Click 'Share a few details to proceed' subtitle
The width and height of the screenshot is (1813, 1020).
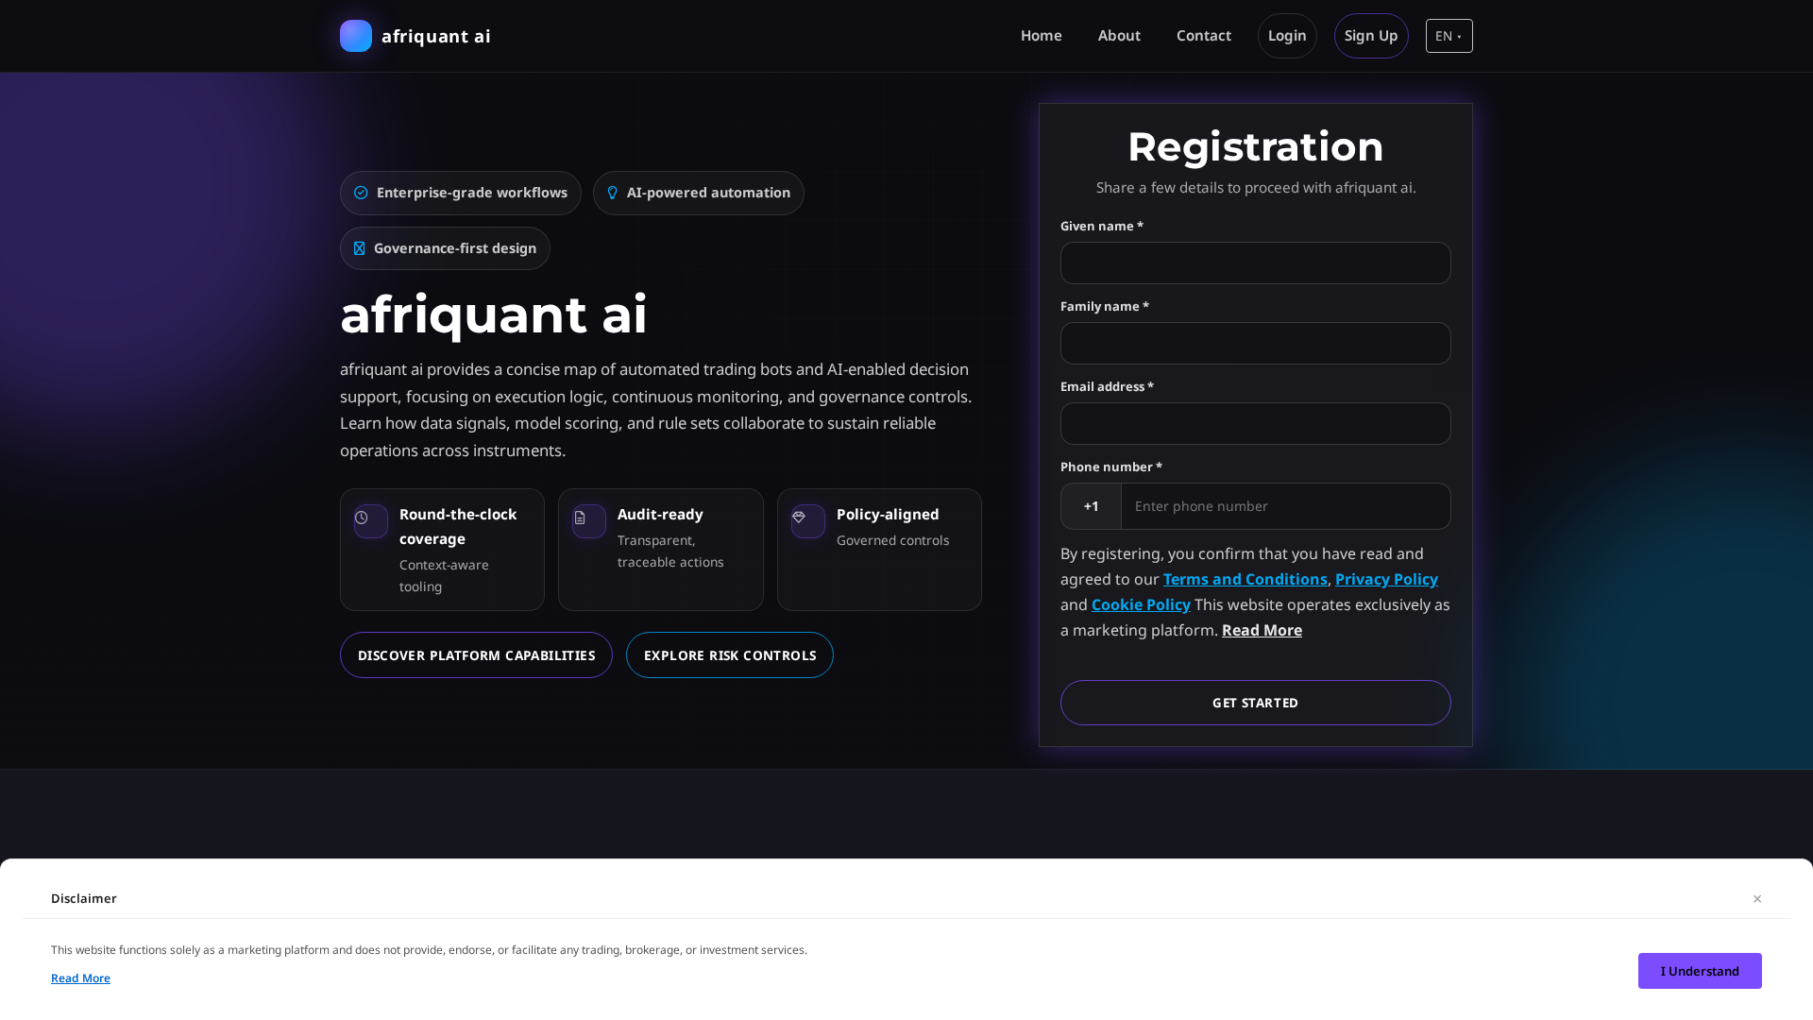pos(1255,187)
